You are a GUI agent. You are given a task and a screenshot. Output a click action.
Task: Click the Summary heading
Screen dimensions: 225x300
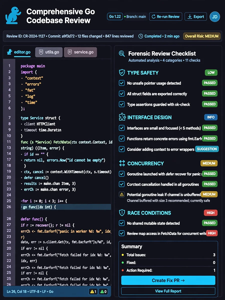point(132,246)
